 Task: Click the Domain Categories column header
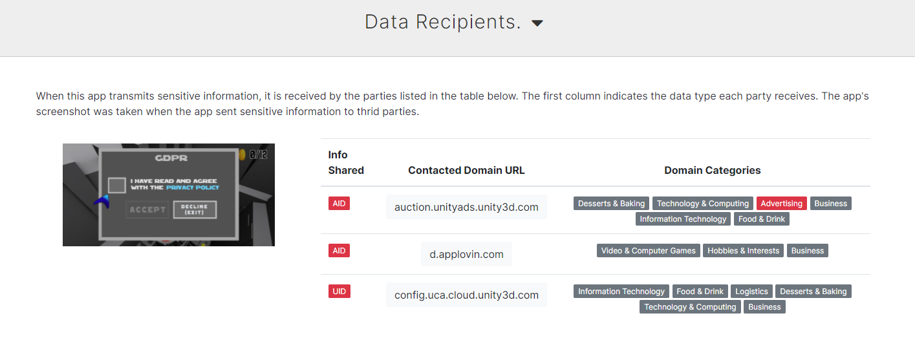point(712,171)
